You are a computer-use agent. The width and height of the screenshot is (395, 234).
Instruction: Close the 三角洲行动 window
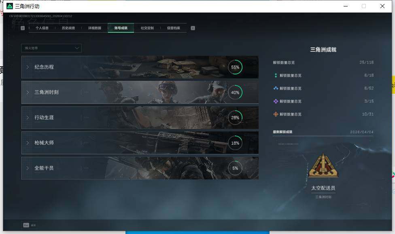point(382,6)
